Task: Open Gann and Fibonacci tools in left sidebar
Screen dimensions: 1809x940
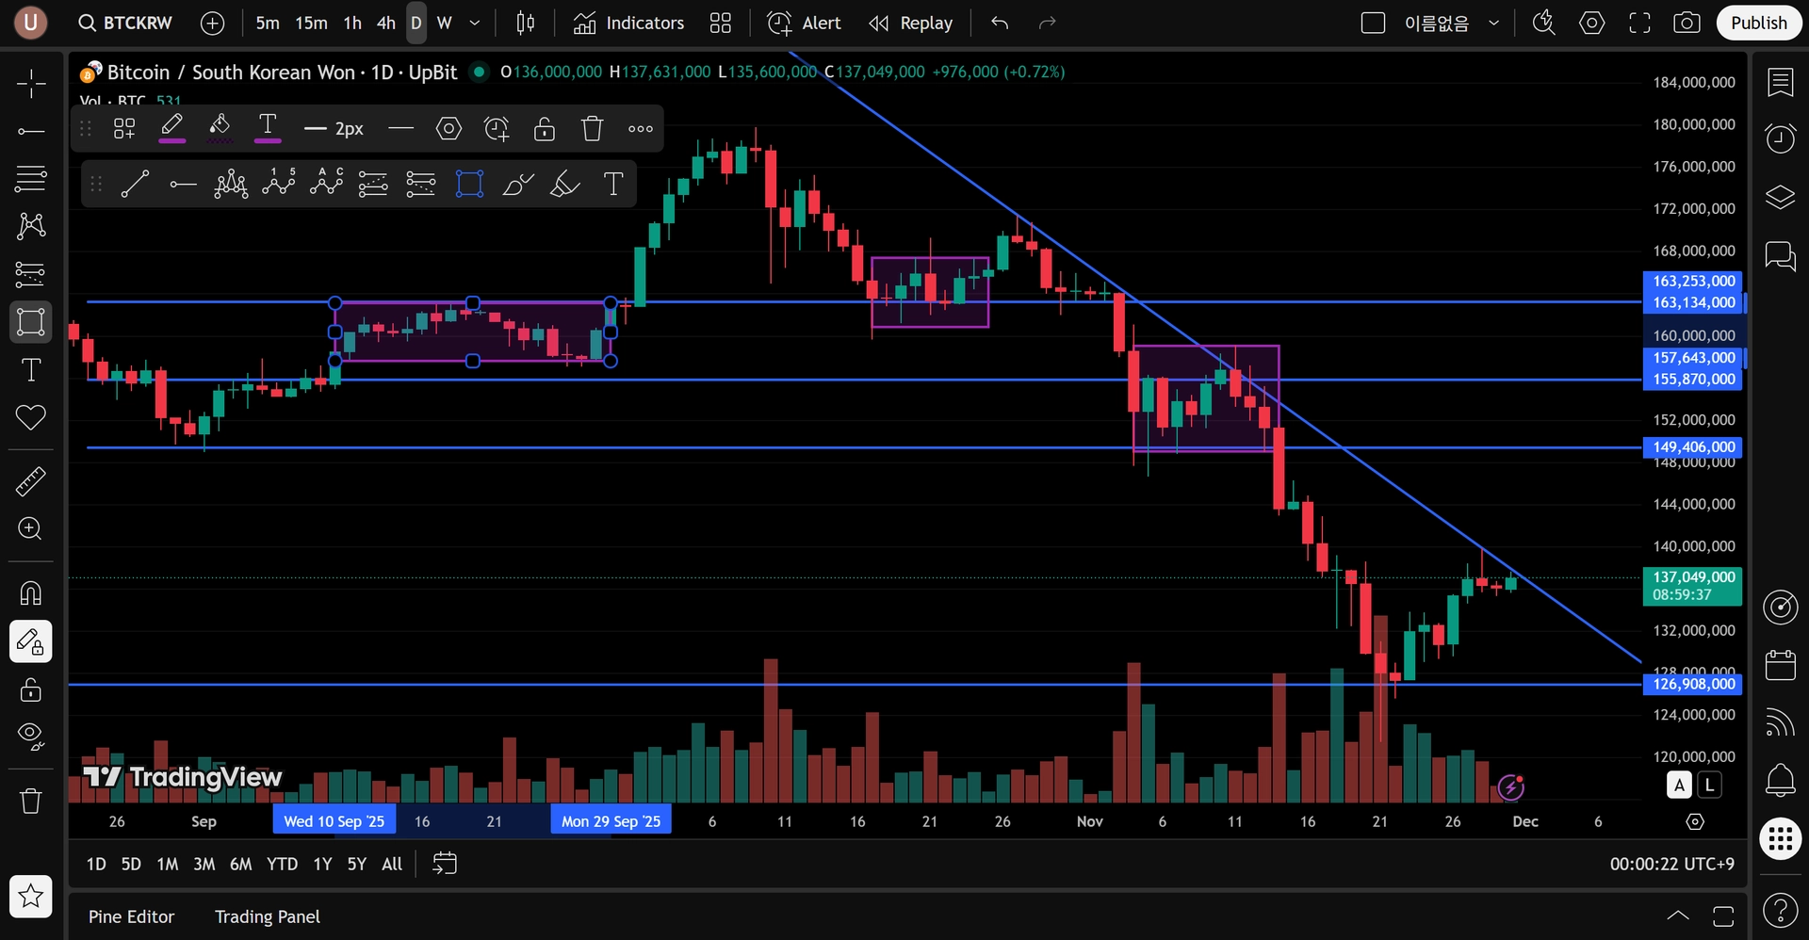Action: [x=31, y=178]
